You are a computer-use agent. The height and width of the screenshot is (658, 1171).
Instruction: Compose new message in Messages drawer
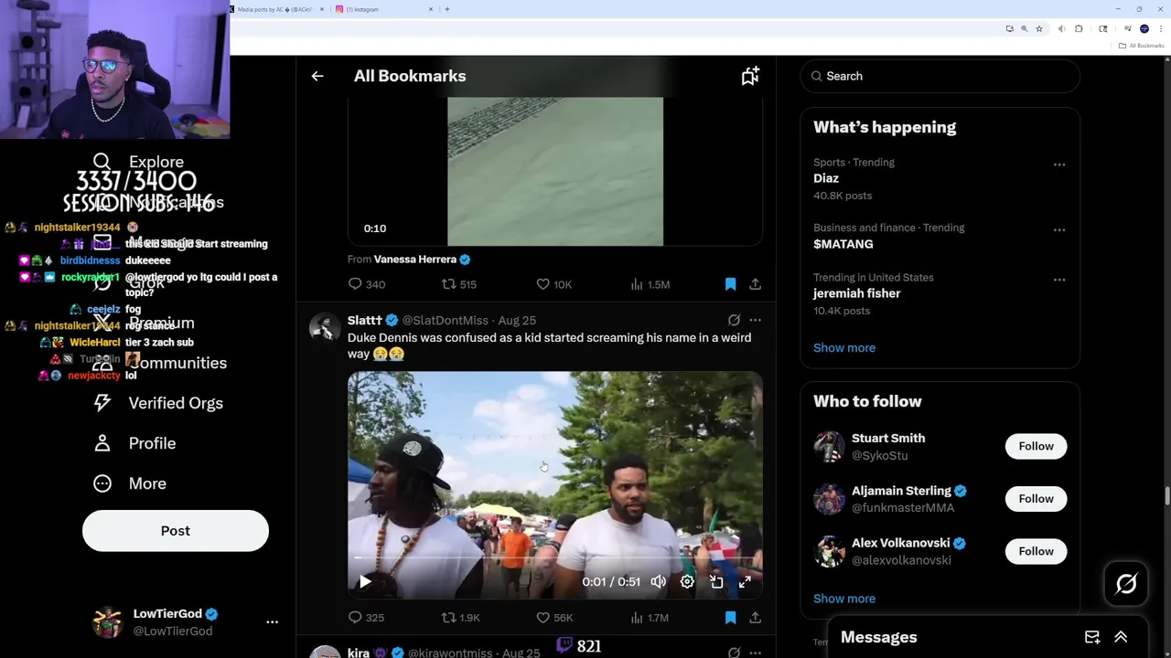tap(1092, 637)
